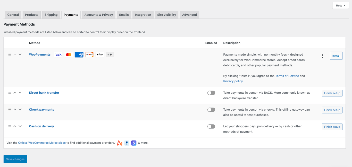352x167 pixels.
Task: Open the Accounts & Privacy tab
Action: 98,15
